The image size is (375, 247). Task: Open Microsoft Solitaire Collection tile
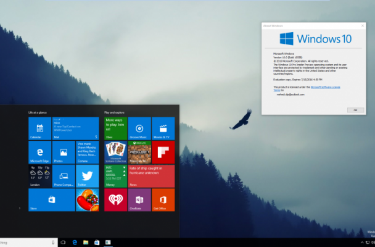point(115,152)
